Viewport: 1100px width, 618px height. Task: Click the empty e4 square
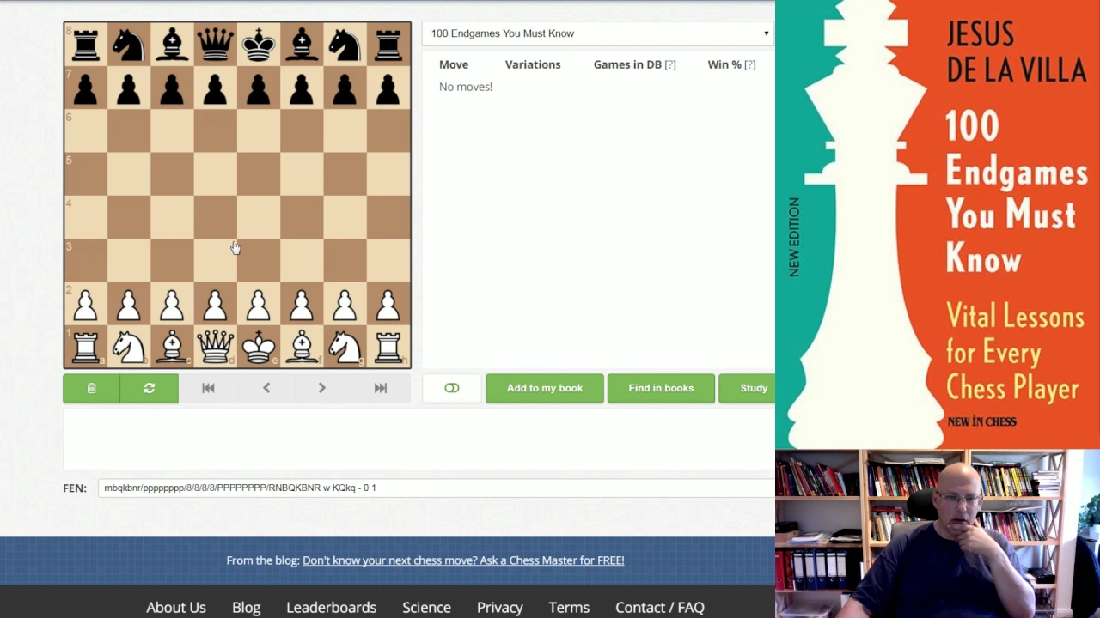tap(259, 217)
